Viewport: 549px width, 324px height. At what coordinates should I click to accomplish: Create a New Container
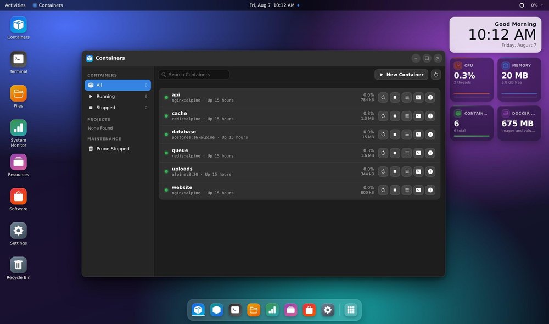point(401,75)
